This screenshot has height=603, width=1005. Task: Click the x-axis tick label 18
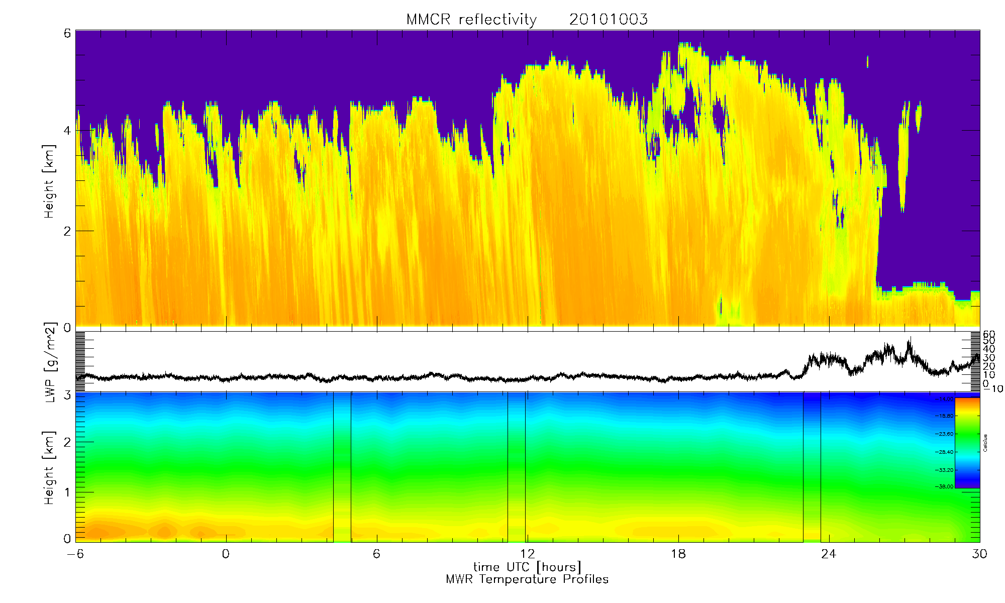[x=678, y=554]
